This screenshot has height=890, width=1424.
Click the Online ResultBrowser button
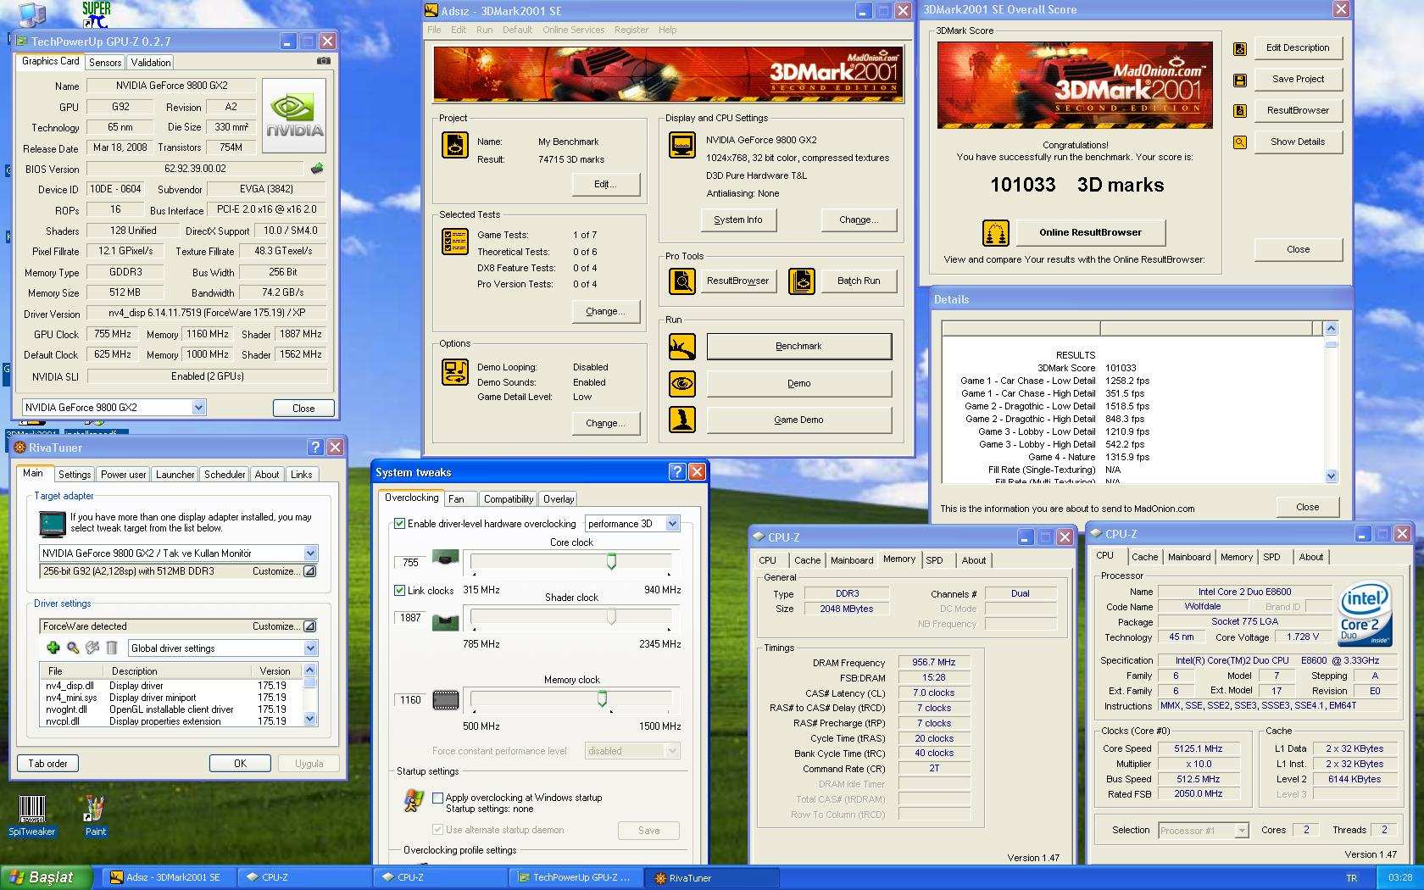(1090, 232)
